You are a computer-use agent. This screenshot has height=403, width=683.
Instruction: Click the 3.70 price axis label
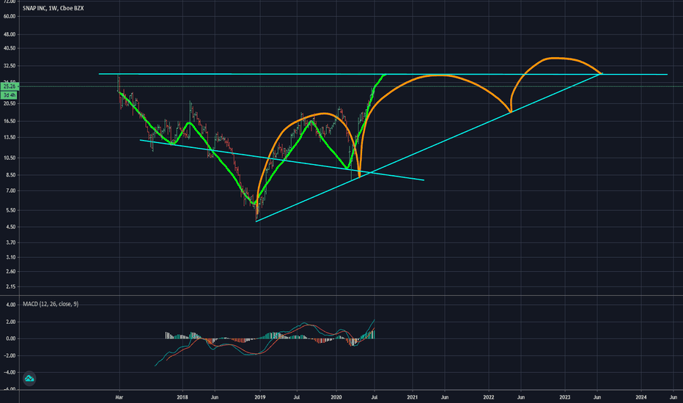point(10,243)
